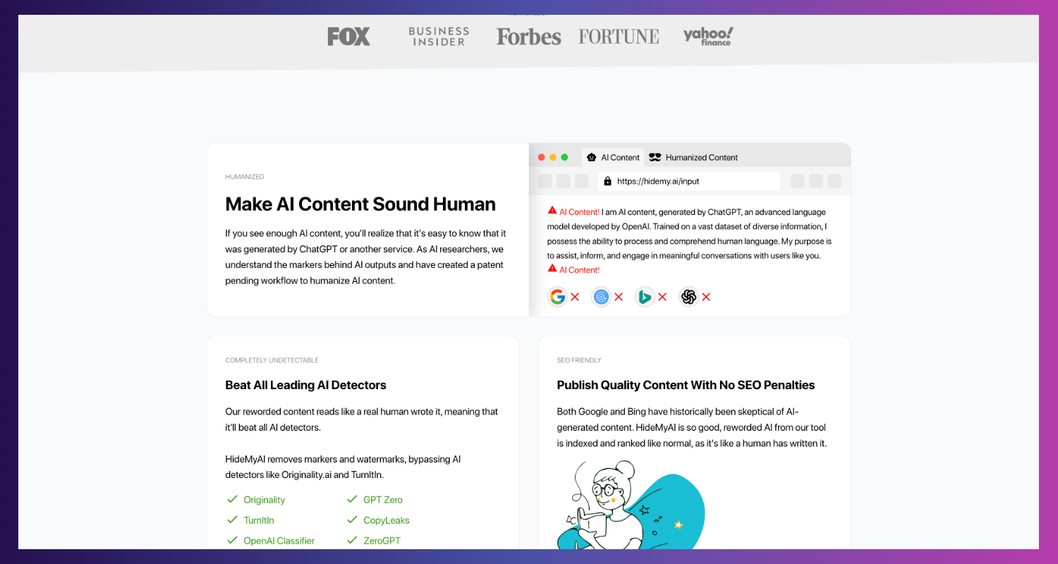The width and height of the screenshot is (1058, 564).
Task: Click the red X beside OpenAI icon
Action: (x=706, y=297)
